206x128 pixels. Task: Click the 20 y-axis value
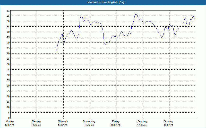[8, 97]
